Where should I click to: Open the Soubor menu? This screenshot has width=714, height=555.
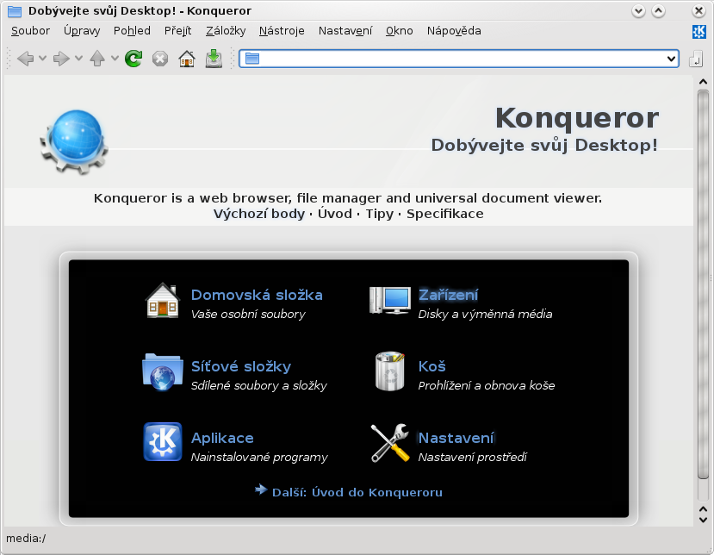30,31
